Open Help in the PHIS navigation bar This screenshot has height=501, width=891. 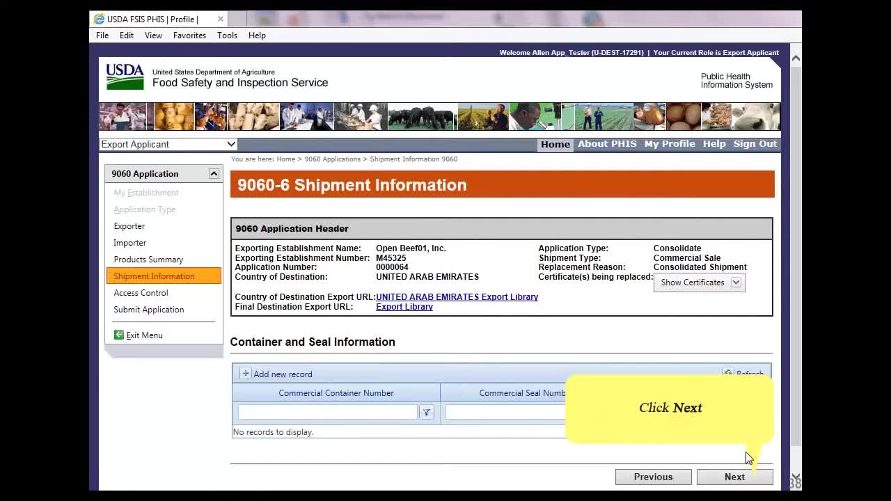pos(714,144)
